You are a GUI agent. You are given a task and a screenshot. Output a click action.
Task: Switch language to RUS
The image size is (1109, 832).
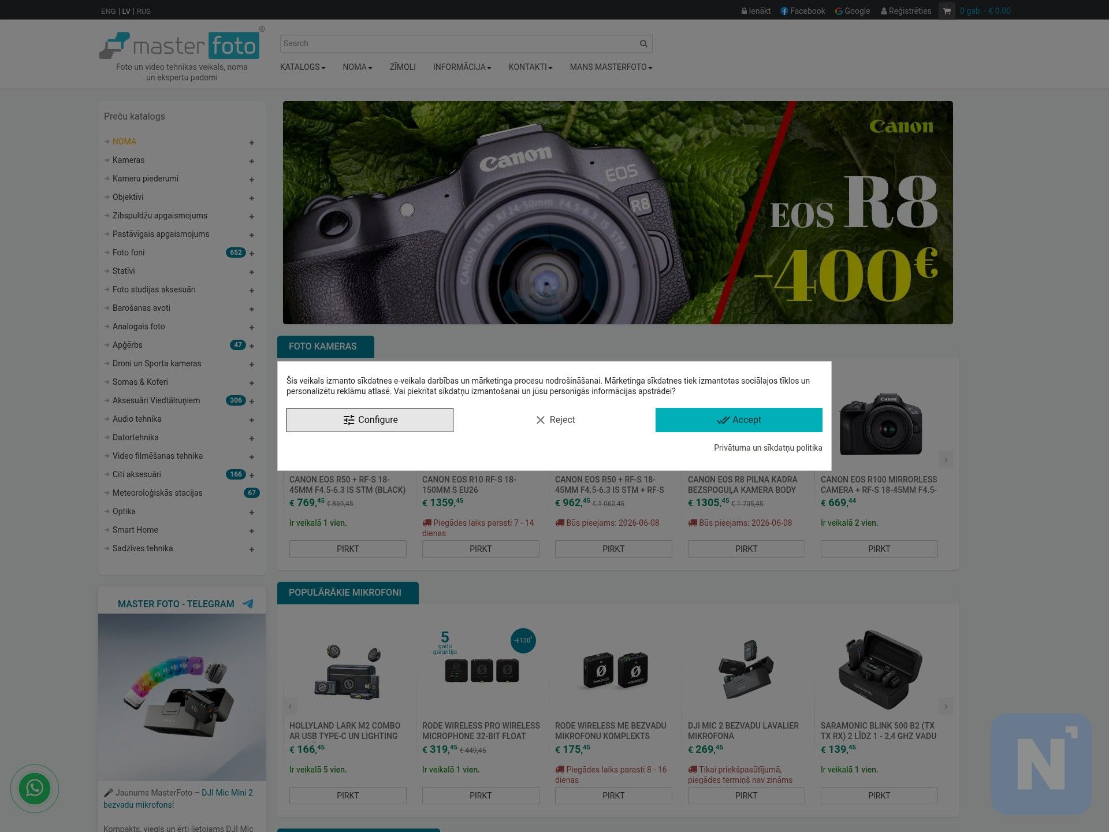click(144, 12)
